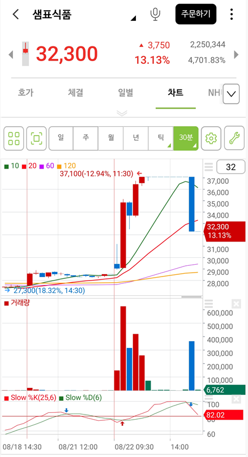Tap the red 82.02 stochastic value tag
Screen dimensions: 248x457
click(x=223, y=415)
